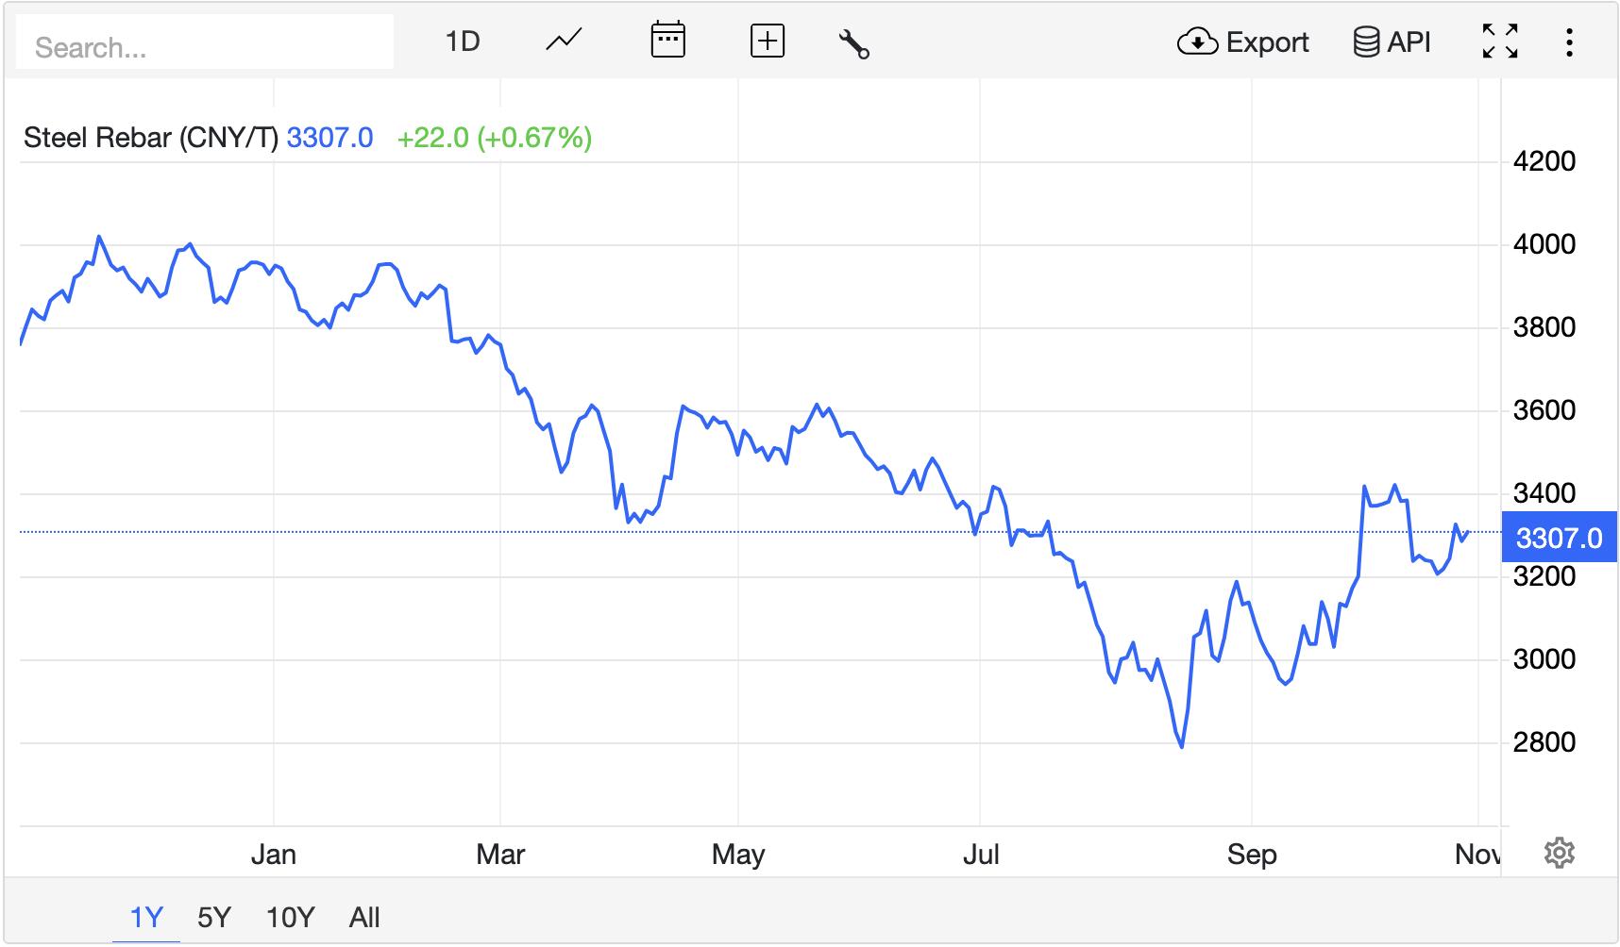Click the plus icon to add comparison
1620x947 pixels.
click(767, 42)
